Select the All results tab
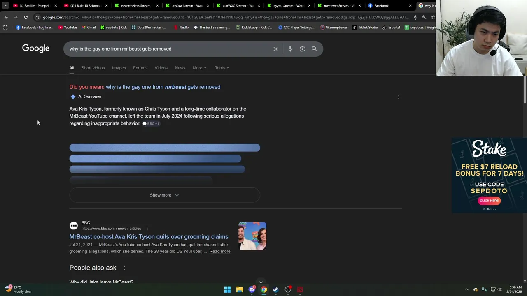This screenshot has height=296, width=527. 72,68
